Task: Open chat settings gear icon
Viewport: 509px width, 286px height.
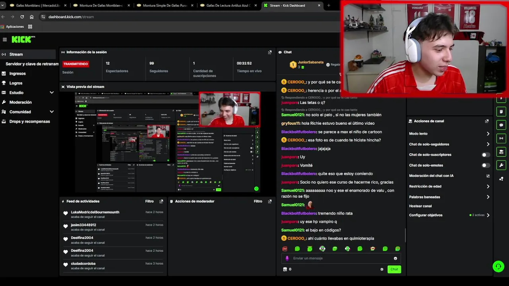Action: pyautogui.click(x=382, y=269)
